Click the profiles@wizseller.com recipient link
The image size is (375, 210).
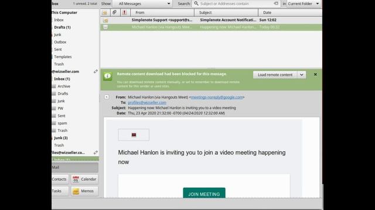tap(147, 103)
